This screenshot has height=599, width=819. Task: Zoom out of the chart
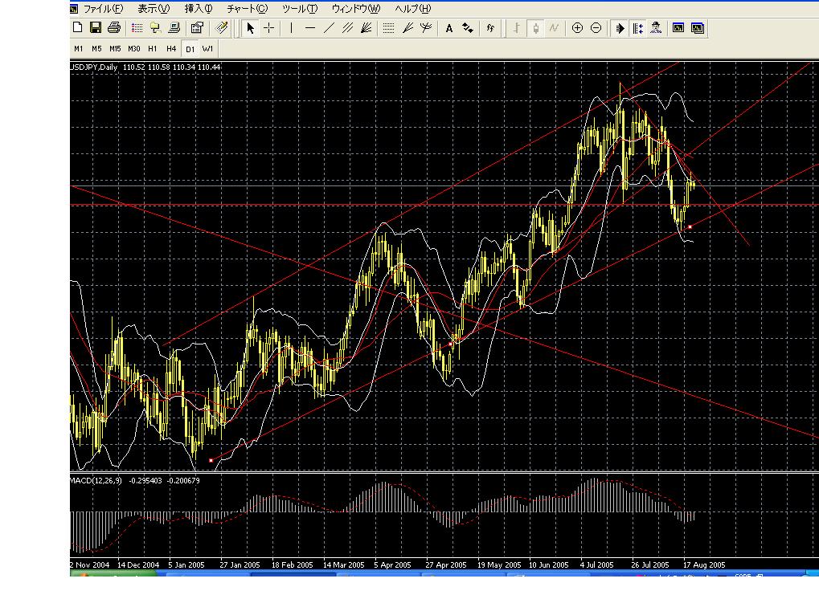pyautogui.click(x=596, y=28)
